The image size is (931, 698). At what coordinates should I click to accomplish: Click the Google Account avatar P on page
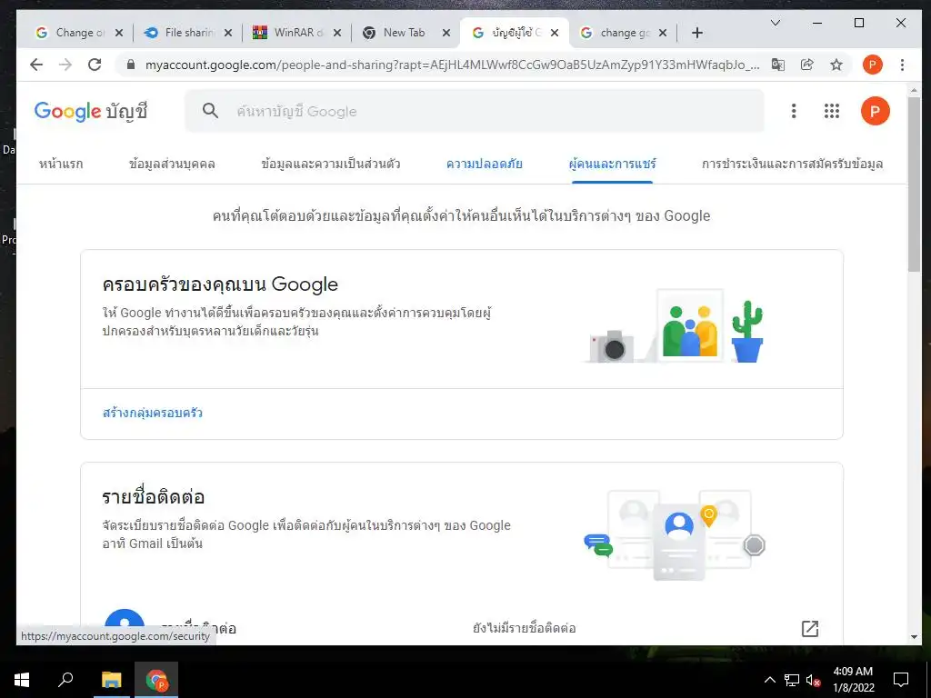875,111
